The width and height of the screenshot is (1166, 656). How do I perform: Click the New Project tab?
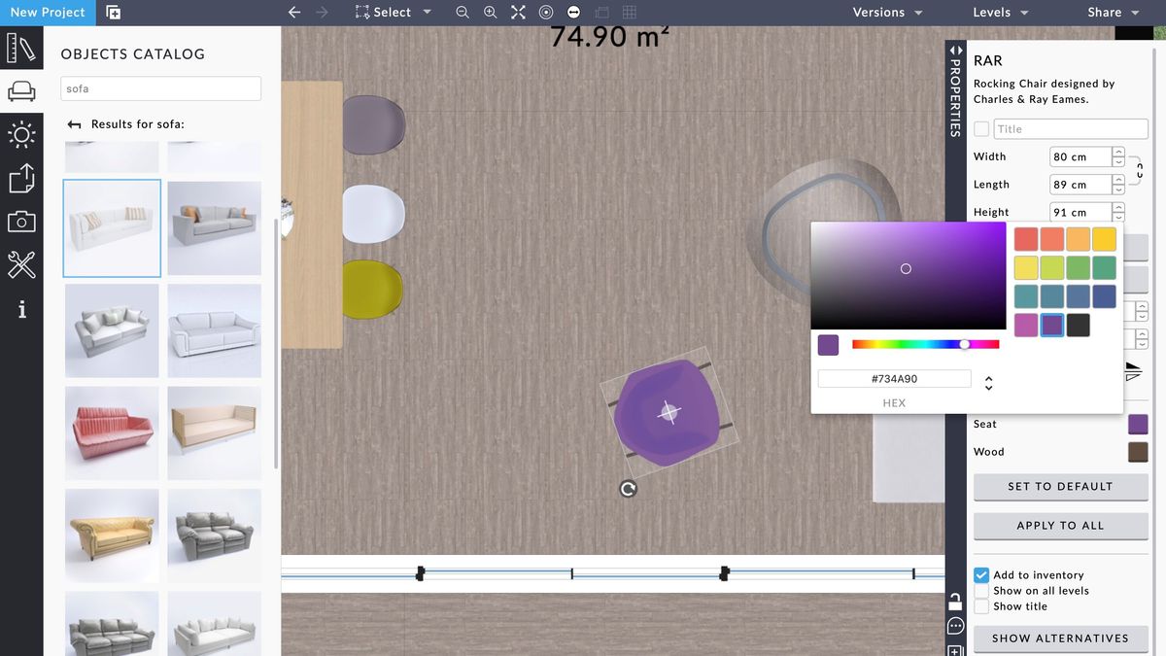48,13
